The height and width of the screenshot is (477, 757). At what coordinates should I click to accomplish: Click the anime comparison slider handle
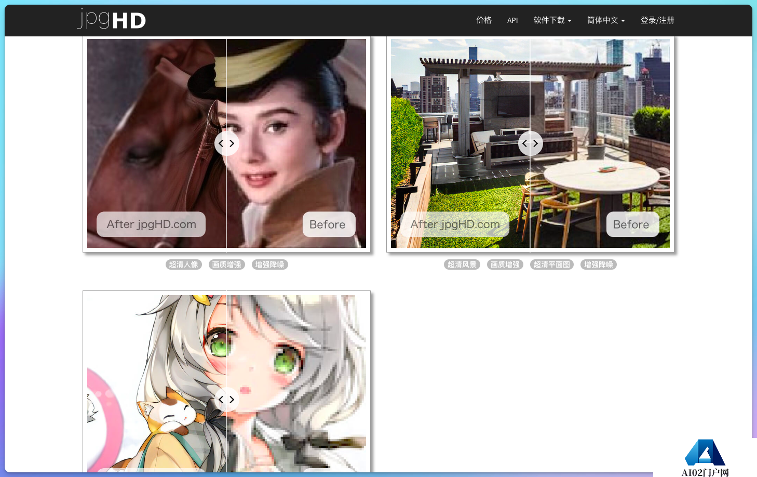(227, 400)
